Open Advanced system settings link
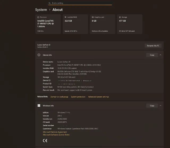This screenshot has height=148, width=170. [x=99, y=97]
